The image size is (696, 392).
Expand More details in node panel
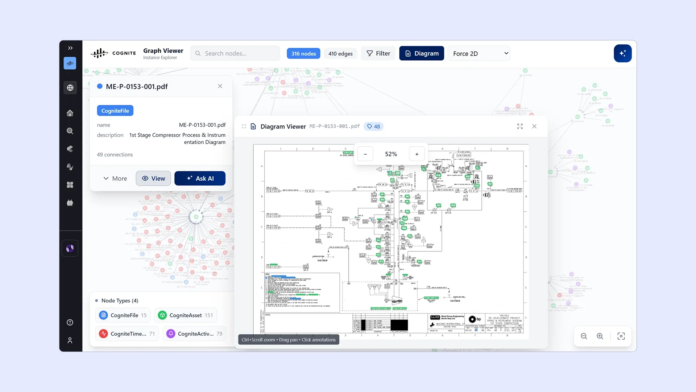click(x=115, y=178)
